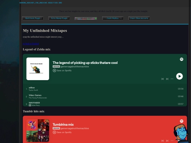Click the blue headphone character mascot
The height and width of the screenshot is (143, 191).
coord(181,133)
